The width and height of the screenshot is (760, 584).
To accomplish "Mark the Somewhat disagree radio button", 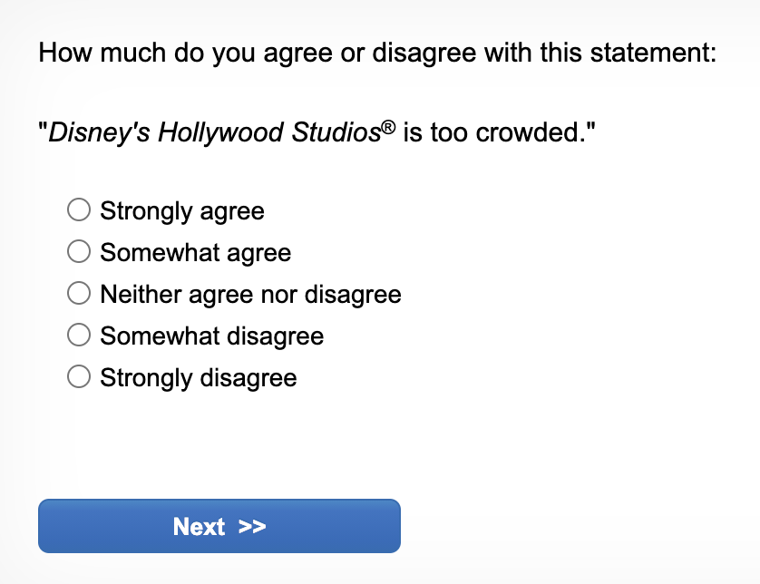I will 79,336.
